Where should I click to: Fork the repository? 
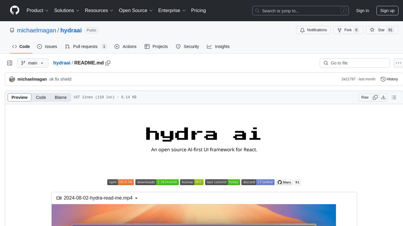point(348,30)
